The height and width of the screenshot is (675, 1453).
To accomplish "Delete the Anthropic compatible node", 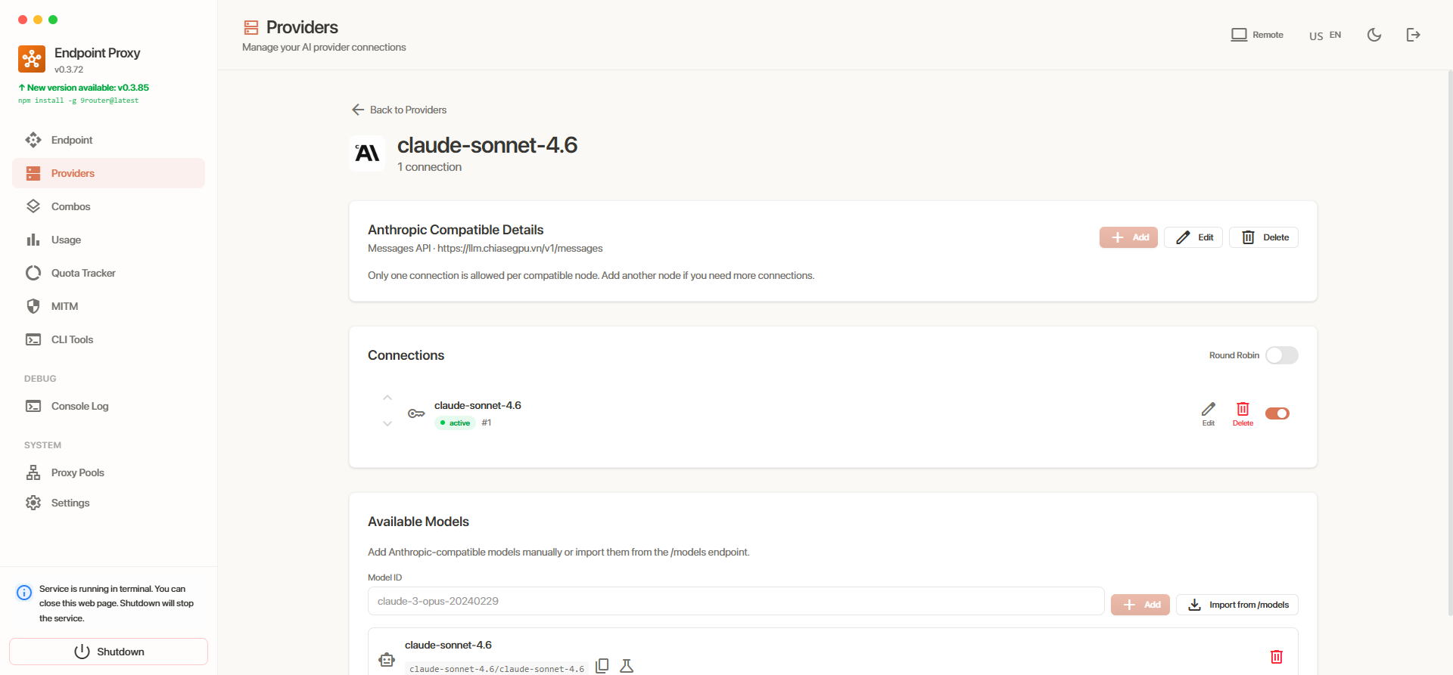I will pyautogui.click(x=1264, y=237).
